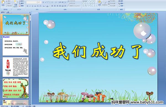Switch to the Slides tab in the slides pane
Viewport: 166px width, 107px height.
point(3,12)
